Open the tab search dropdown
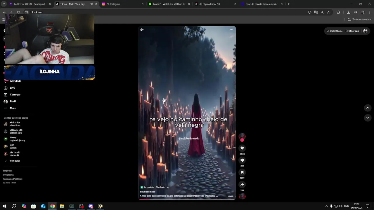The width and height of the screenshot is (374, 210). [x=4, y=4]
